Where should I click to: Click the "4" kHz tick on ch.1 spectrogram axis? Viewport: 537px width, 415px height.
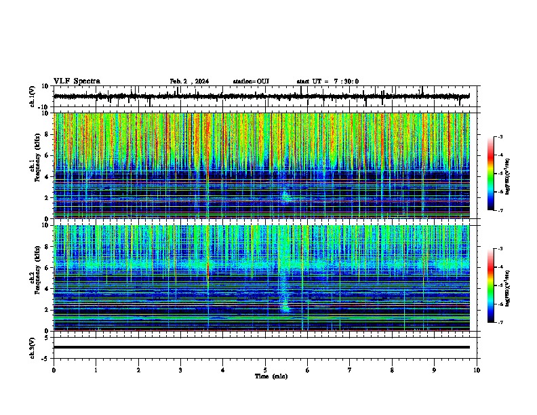pos(47,177)
